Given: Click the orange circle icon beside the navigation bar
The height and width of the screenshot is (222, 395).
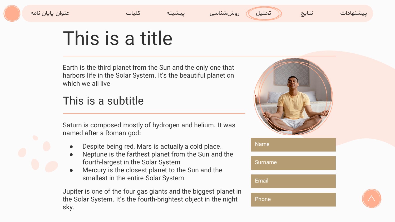Looking at the screenshot, I should [12, 13].
